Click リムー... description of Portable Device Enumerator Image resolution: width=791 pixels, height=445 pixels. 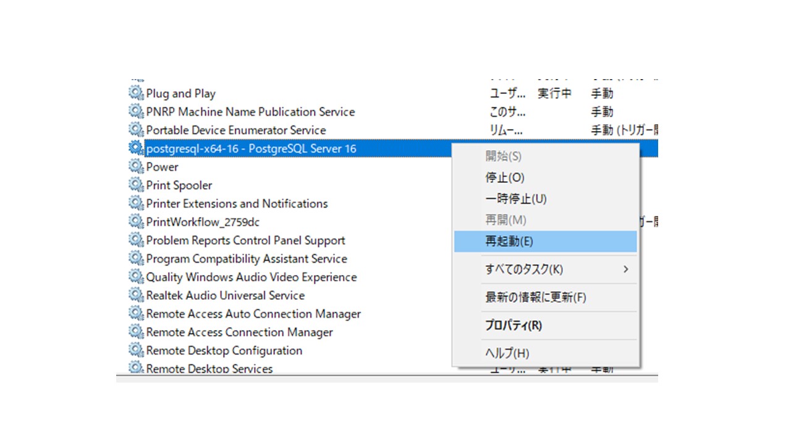click(x=507, y=130)
